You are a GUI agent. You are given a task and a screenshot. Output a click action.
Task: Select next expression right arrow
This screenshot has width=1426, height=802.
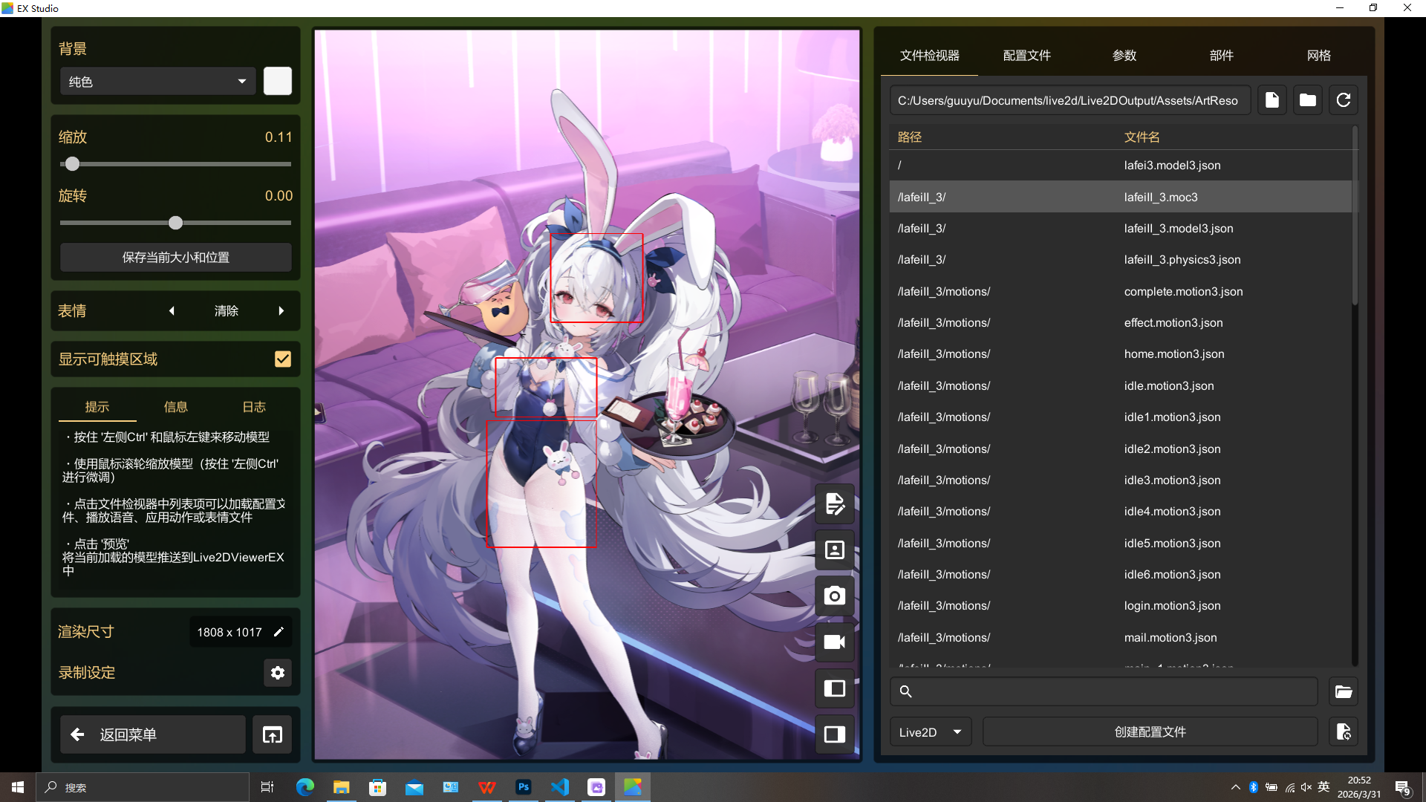[x=281, y=311]
